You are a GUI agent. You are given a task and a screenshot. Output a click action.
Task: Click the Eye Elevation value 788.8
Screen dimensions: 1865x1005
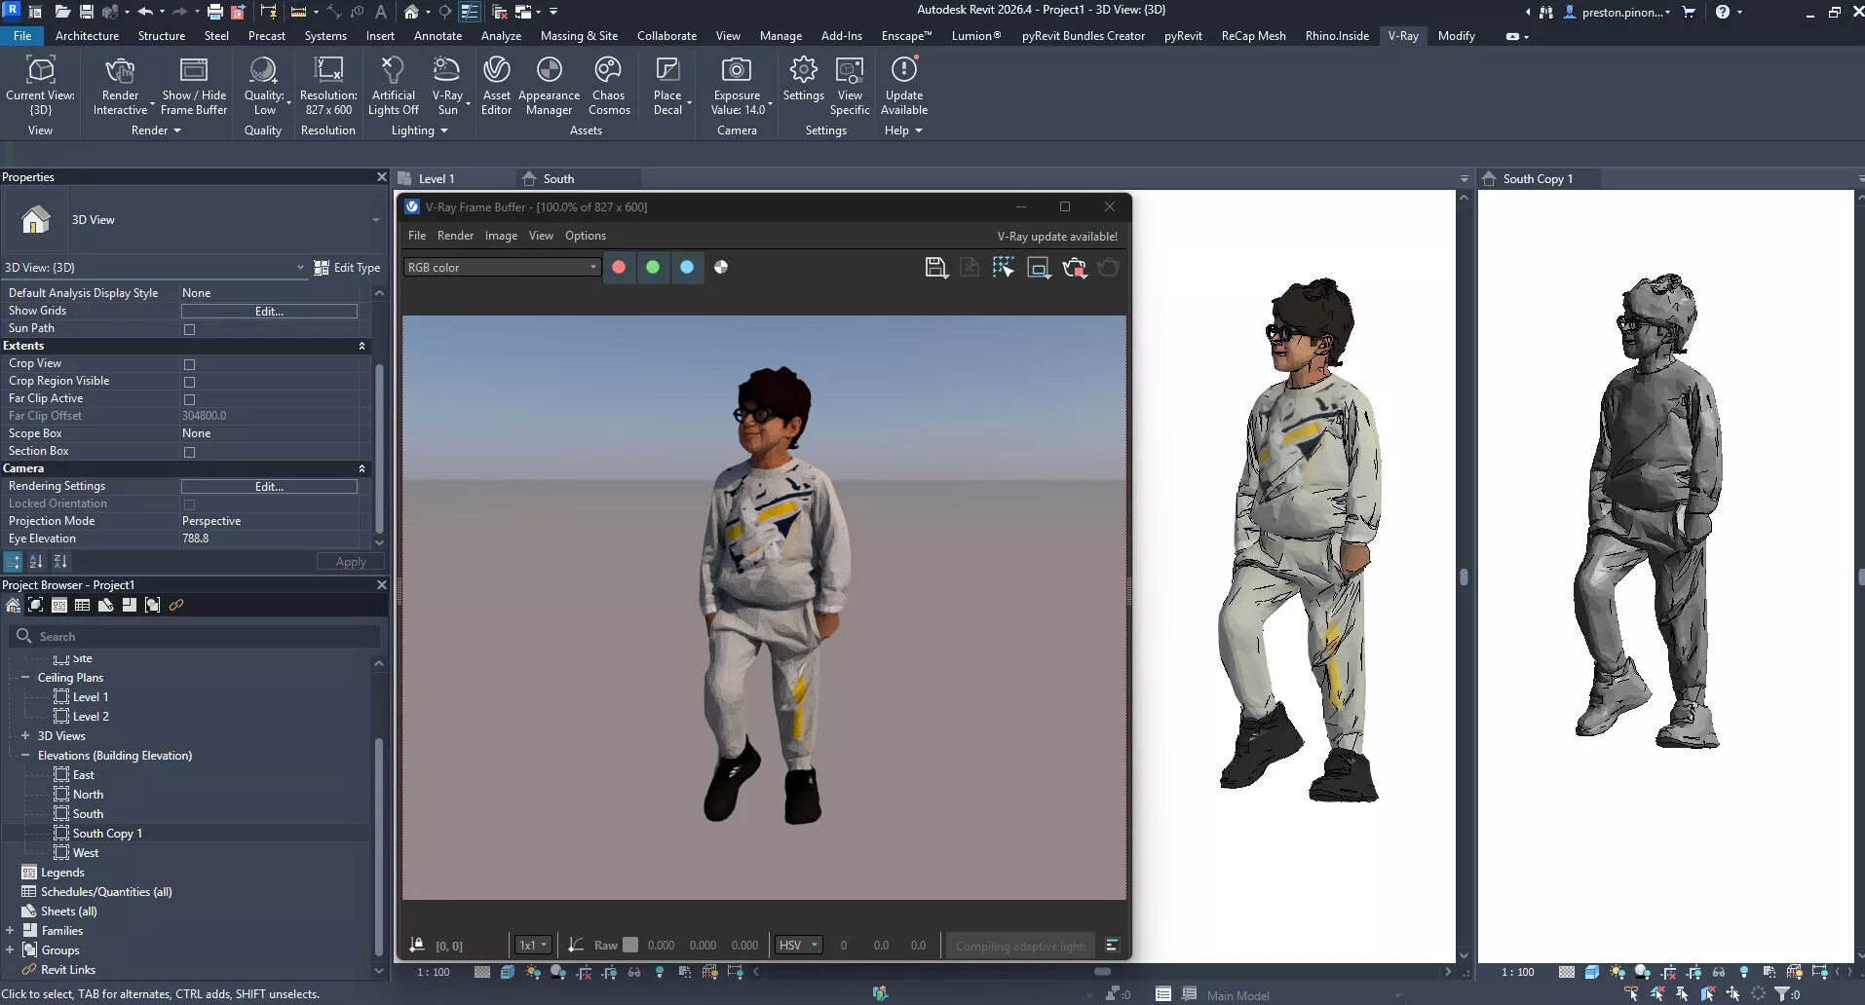pyautogui.click(x=195, y=539)
